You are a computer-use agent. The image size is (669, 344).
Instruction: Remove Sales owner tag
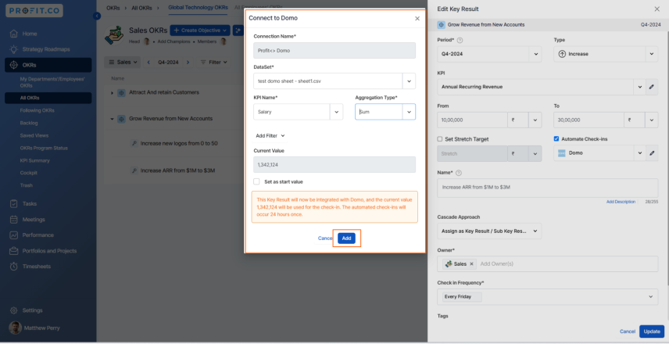pos(471,263)
